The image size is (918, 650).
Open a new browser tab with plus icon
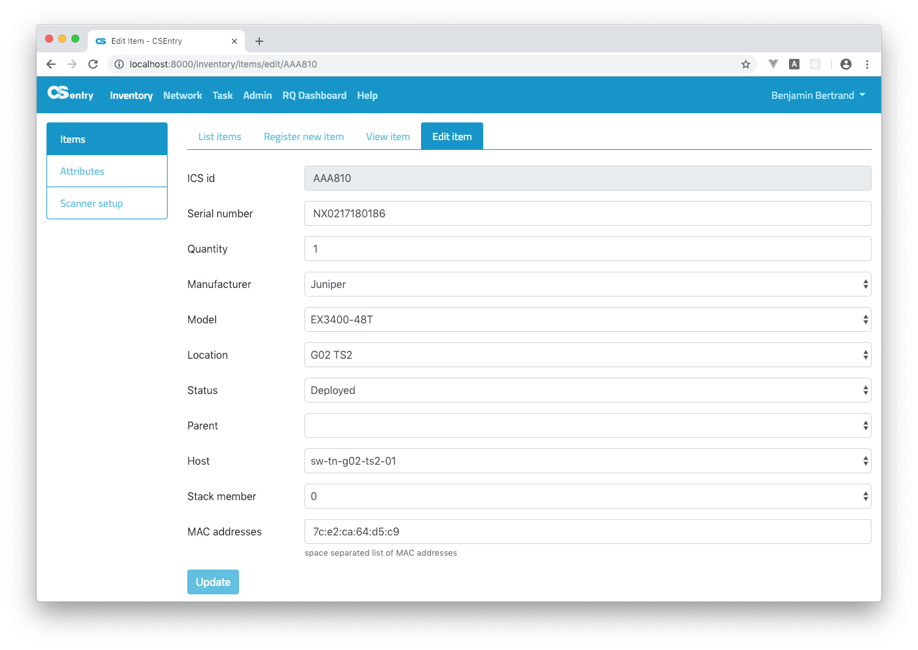(259, 41)
